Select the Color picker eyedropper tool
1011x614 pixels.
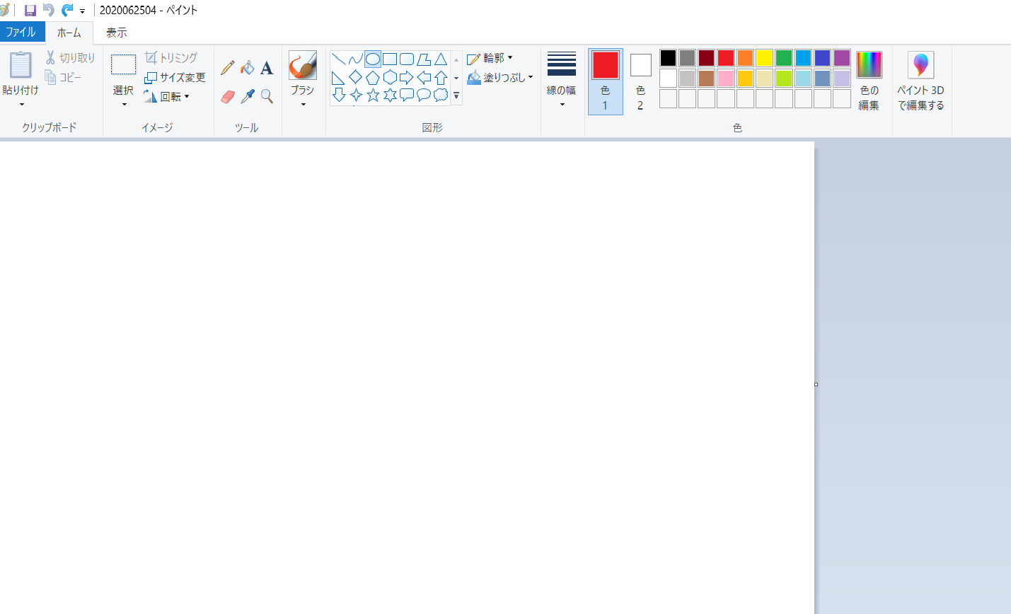pos(247,96)
